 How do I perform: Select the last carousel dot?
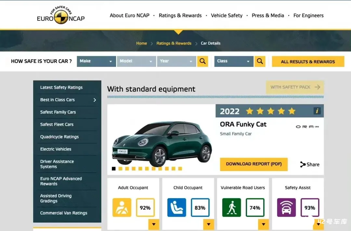pyautogui.click(x=180, y=169)
